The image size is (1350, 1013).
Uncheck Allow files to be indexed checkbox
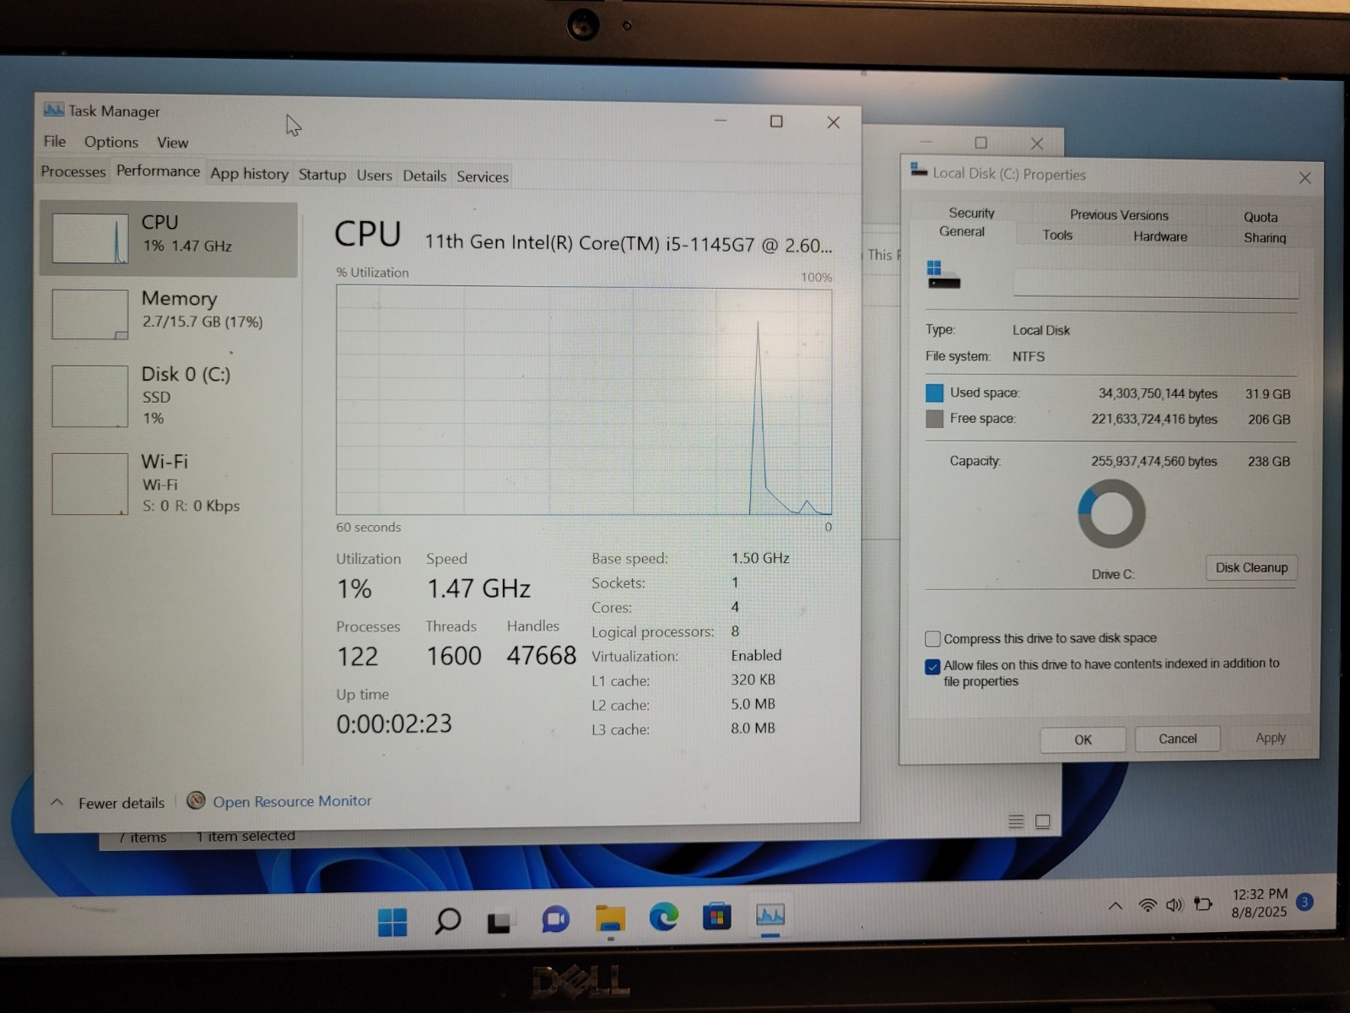932,666
